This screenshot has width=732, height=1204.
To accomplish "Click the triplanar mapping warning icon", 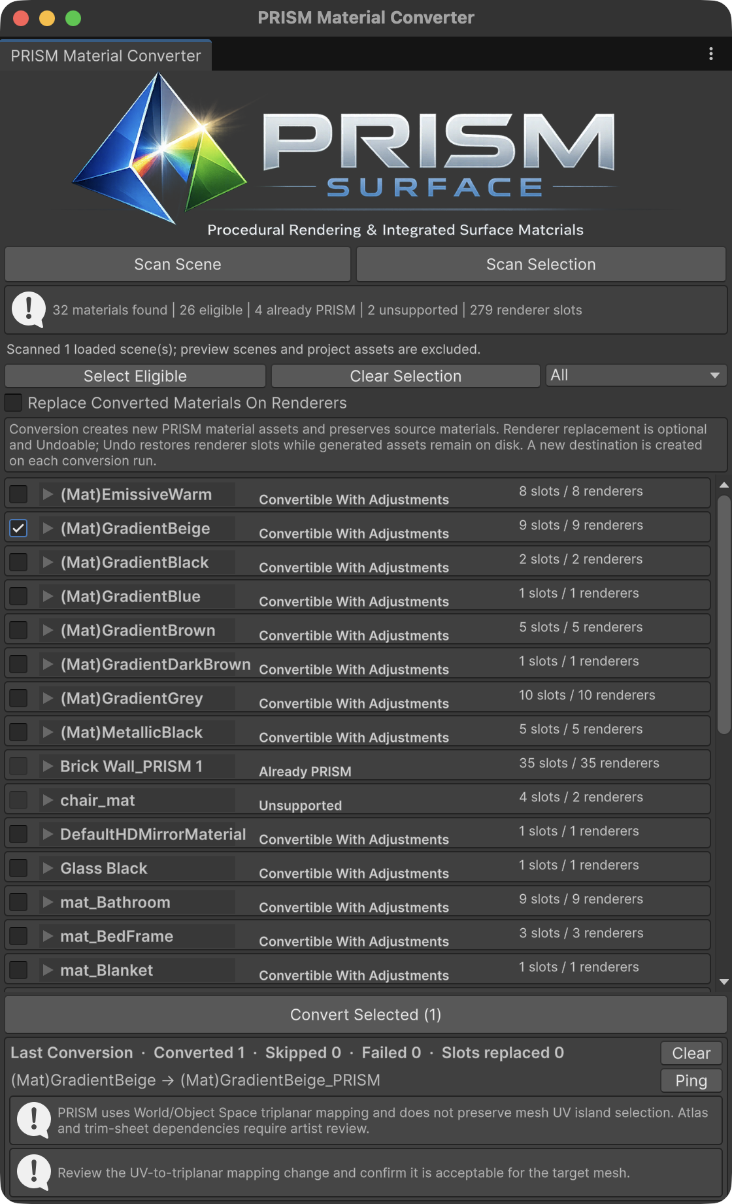I will coord(33,1120).
